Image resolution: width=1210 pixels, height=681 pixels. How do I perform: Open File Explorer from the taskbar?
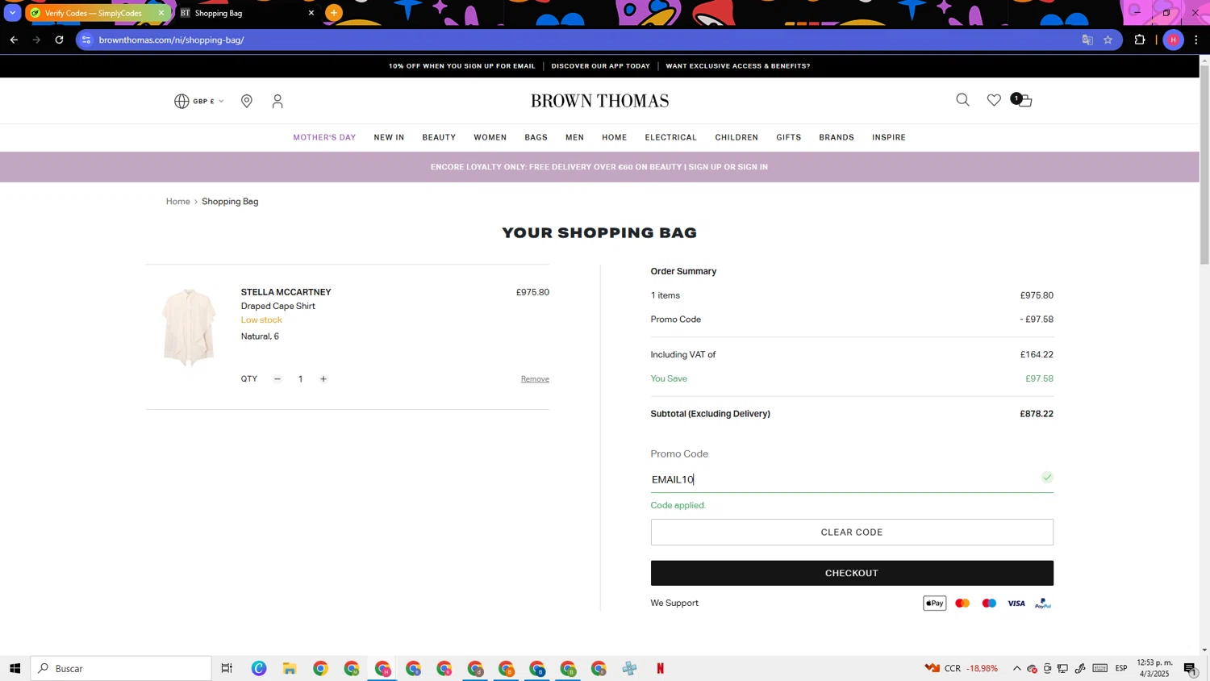point(290,668)
